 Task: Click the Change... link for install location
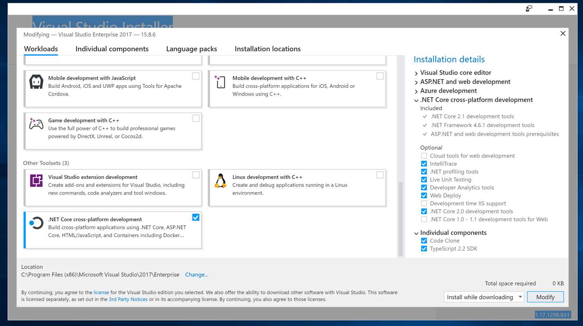197,275
